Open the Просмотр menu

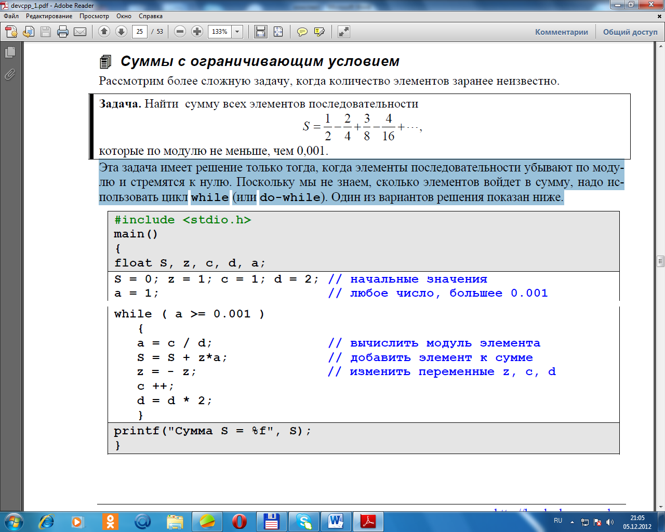tap(94, 16)
